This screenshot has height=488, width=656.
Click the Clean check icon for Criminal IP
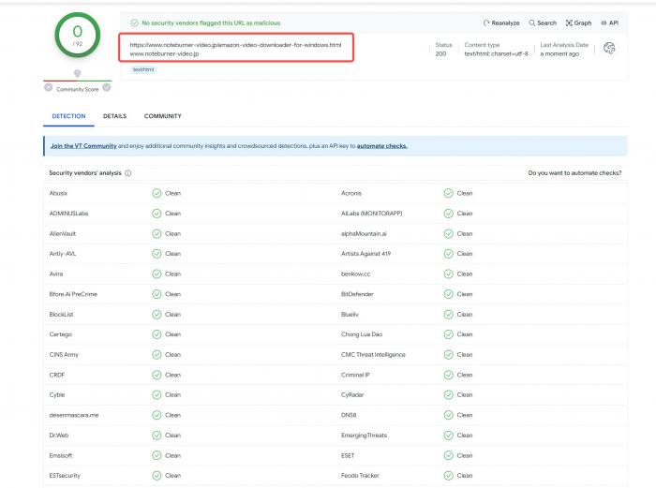pyautogui.click(x=449, y=375)
